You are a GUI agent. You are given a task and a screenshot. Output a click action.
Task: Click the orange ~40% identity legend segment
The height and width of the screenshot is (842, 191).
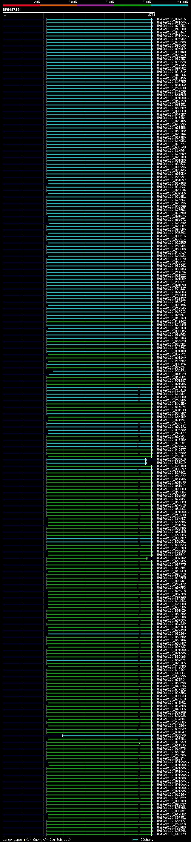click(58, 5)
